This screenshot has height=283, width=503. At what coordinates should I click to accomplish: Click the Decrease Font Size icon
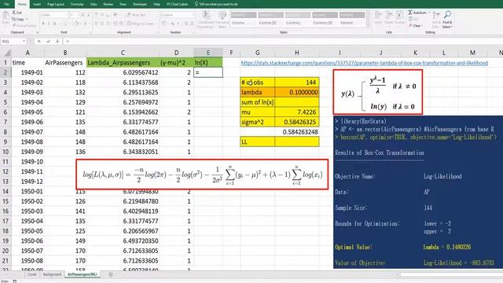click(x=89, y=15)
